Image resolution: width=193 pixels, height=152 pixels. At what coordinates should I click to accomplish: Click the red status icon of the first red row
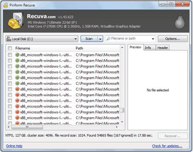coord(17,89)
